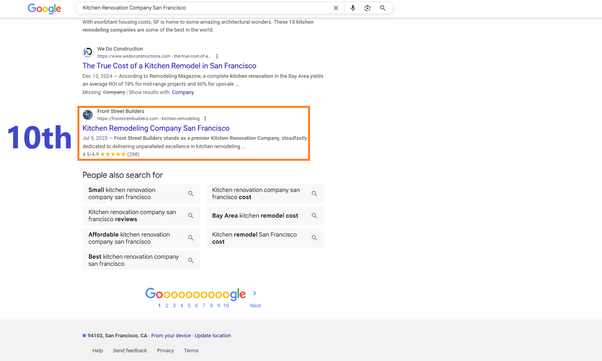Click the 'Front Street Builders' site name

120,111
